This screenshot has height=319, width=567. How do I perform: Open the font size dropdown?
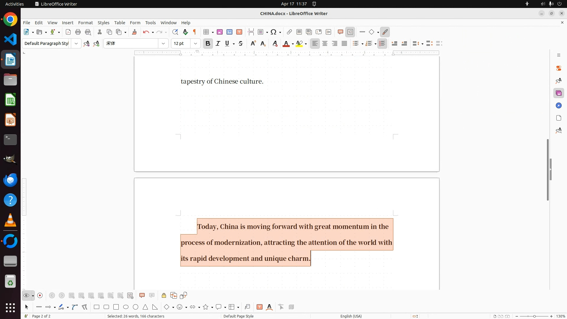point(195,44)
